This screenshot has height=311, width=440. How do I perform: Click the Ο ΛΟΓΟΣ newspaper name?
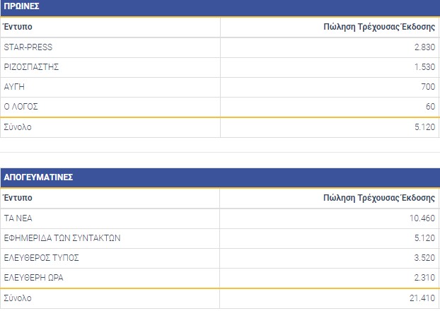pos(21,107)
